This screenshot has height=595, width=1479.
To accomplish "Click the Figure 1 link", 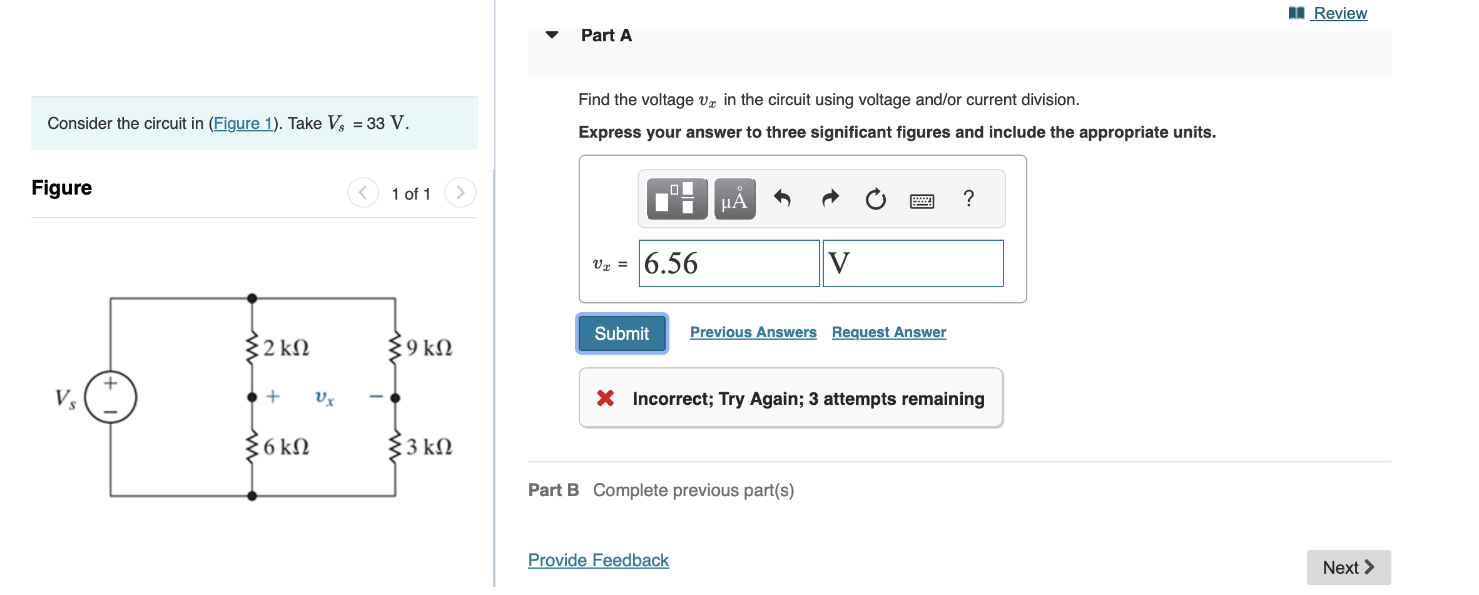I will point(243,123).
